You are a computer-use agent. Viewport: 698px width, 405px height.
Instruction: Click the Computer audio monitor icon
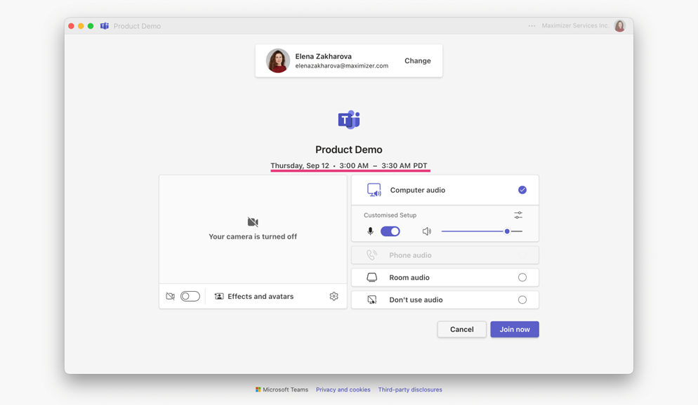click(374, 190)
